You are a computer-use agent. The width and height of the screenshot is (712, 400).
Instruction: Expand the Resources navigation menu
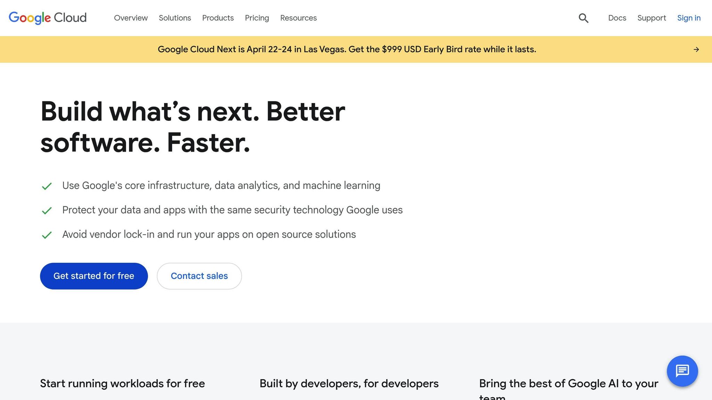(x=298, y=18)
